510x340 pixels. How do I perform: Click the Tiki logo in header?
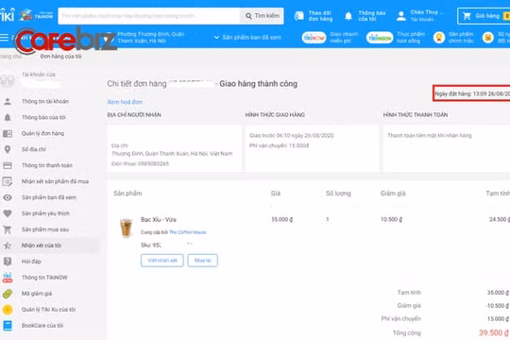click(8, 15)
